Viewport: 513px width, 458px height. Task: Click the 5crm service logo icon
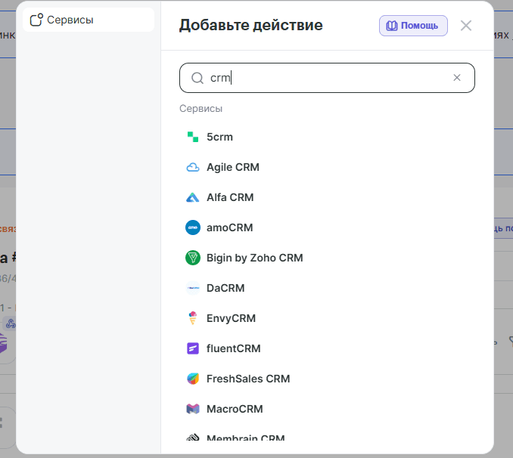(193, 137)
